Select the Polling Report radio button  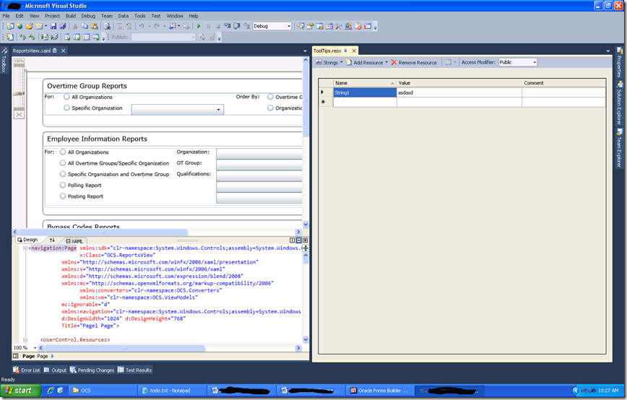62,185
